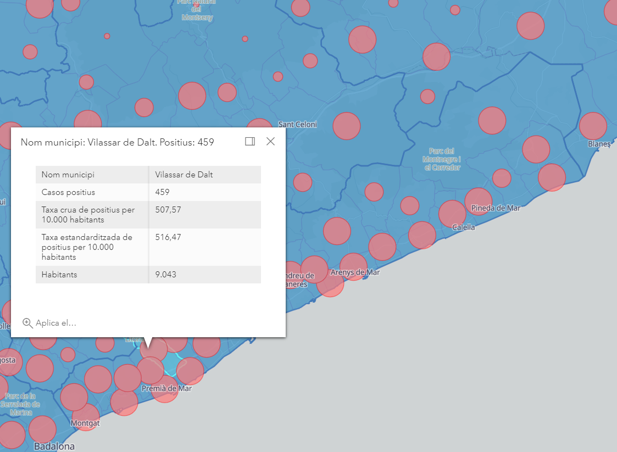Click the Blanes map label

click(x=599, y=144)
